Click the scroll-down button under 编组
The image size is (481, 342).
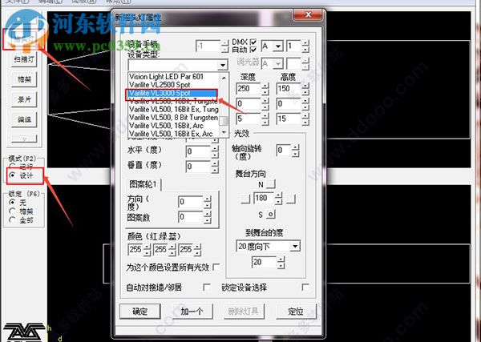[x=24, y=139]
